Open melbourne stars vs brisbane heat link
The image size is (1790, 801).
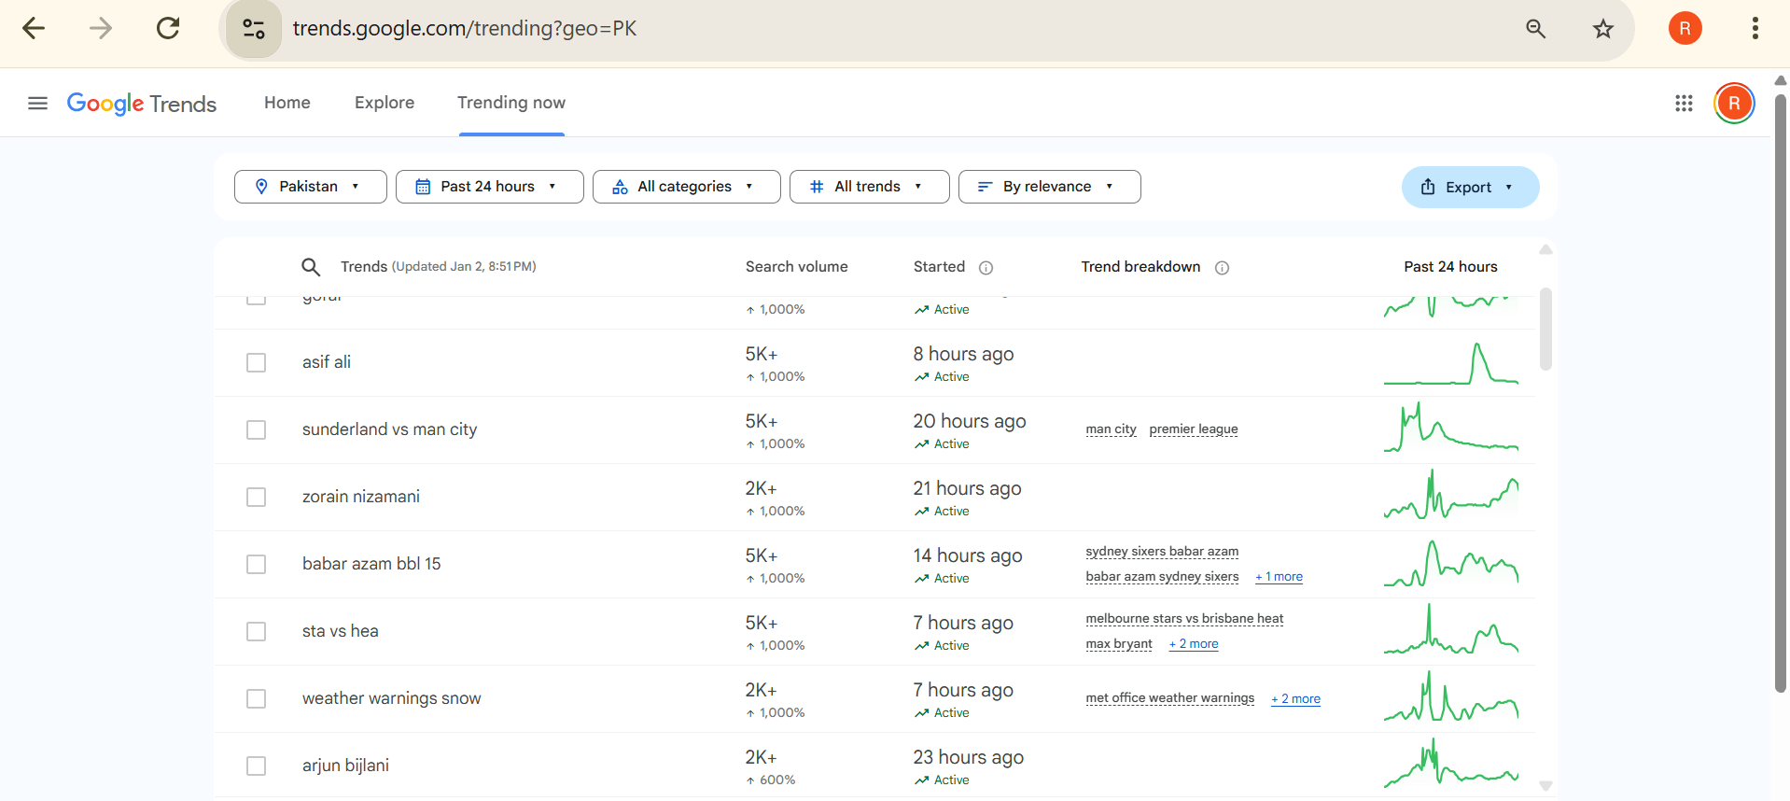[1184, 619]
